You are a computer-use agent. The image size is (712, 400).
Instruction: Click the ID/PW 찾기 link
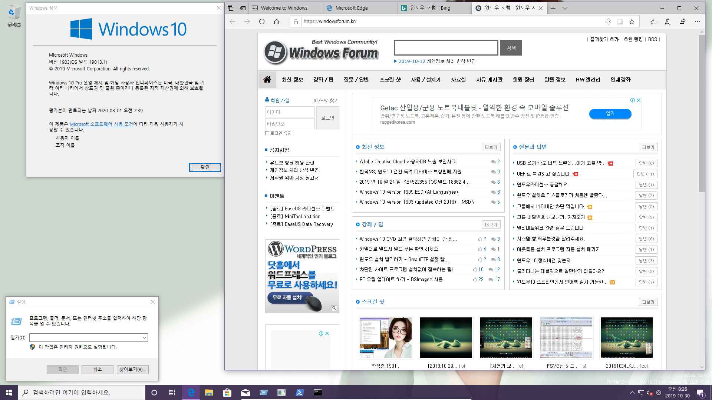click(x=326, y=100)
